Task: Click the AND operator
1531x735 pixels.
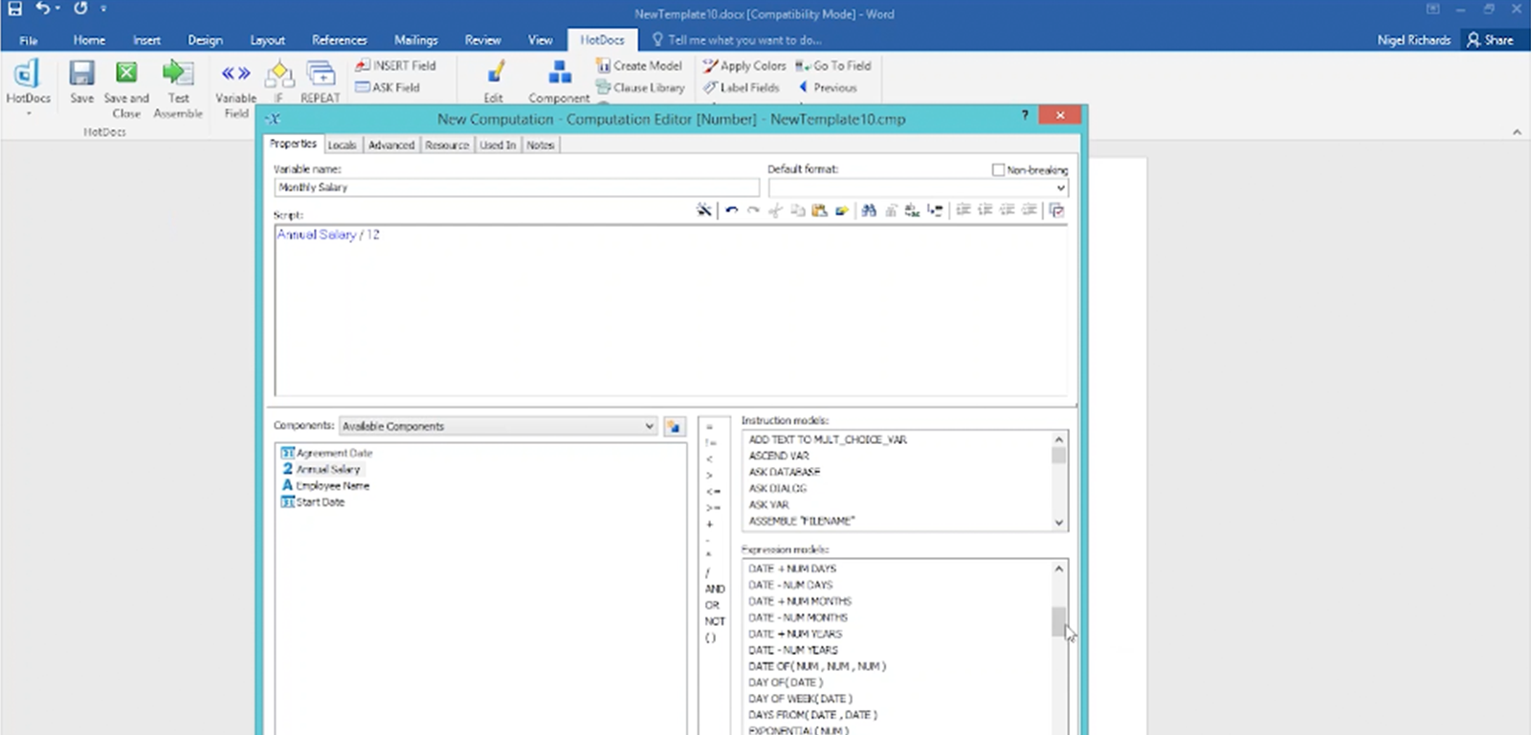Action: point(715,590)
